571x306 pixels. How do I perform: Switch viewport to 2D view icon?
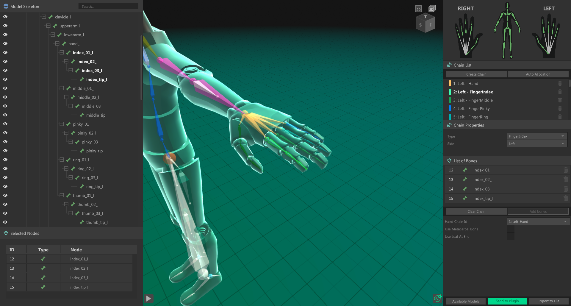[x=418, y=9]
